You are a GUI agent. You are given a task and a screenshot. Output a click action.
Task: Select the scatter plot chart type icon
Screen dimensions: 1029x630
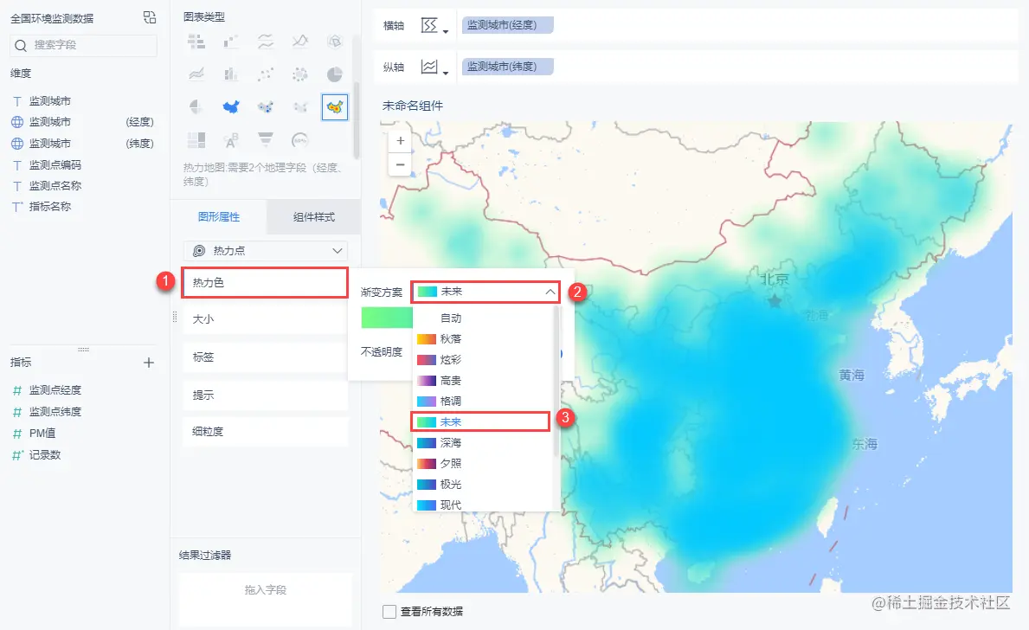[266, 72]
